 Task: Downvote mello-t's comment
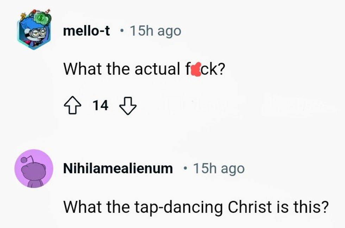[128, 105]
